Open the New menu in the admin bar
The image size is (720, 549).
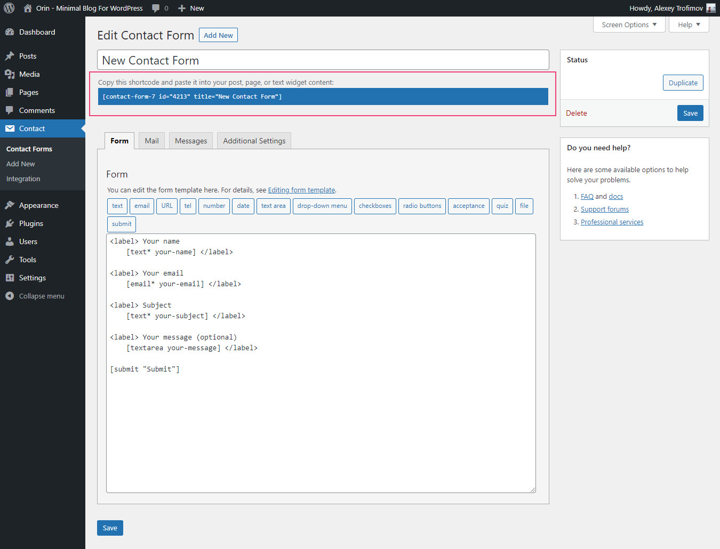click(x=190, y=8)
